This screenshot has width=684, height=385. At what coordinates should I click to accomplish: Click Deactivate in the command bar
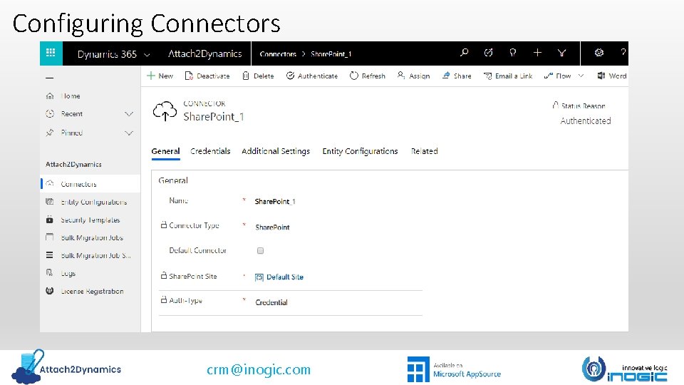coord(207,76)
